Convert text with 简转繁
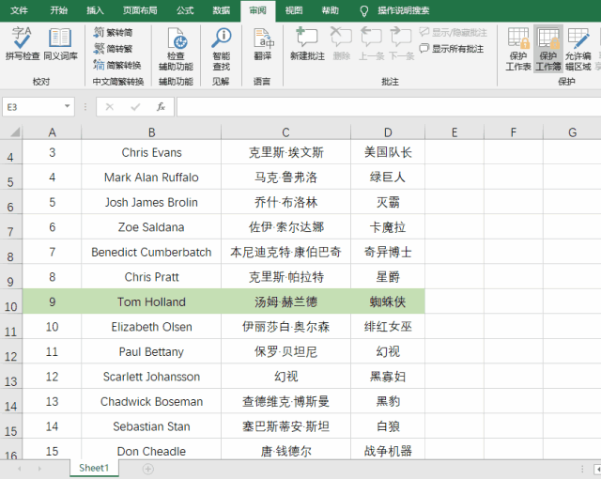 click(x=113, y=49)
